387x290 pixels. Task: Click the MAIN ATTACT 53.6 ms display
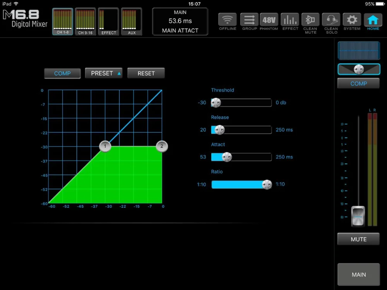point(180,22)
